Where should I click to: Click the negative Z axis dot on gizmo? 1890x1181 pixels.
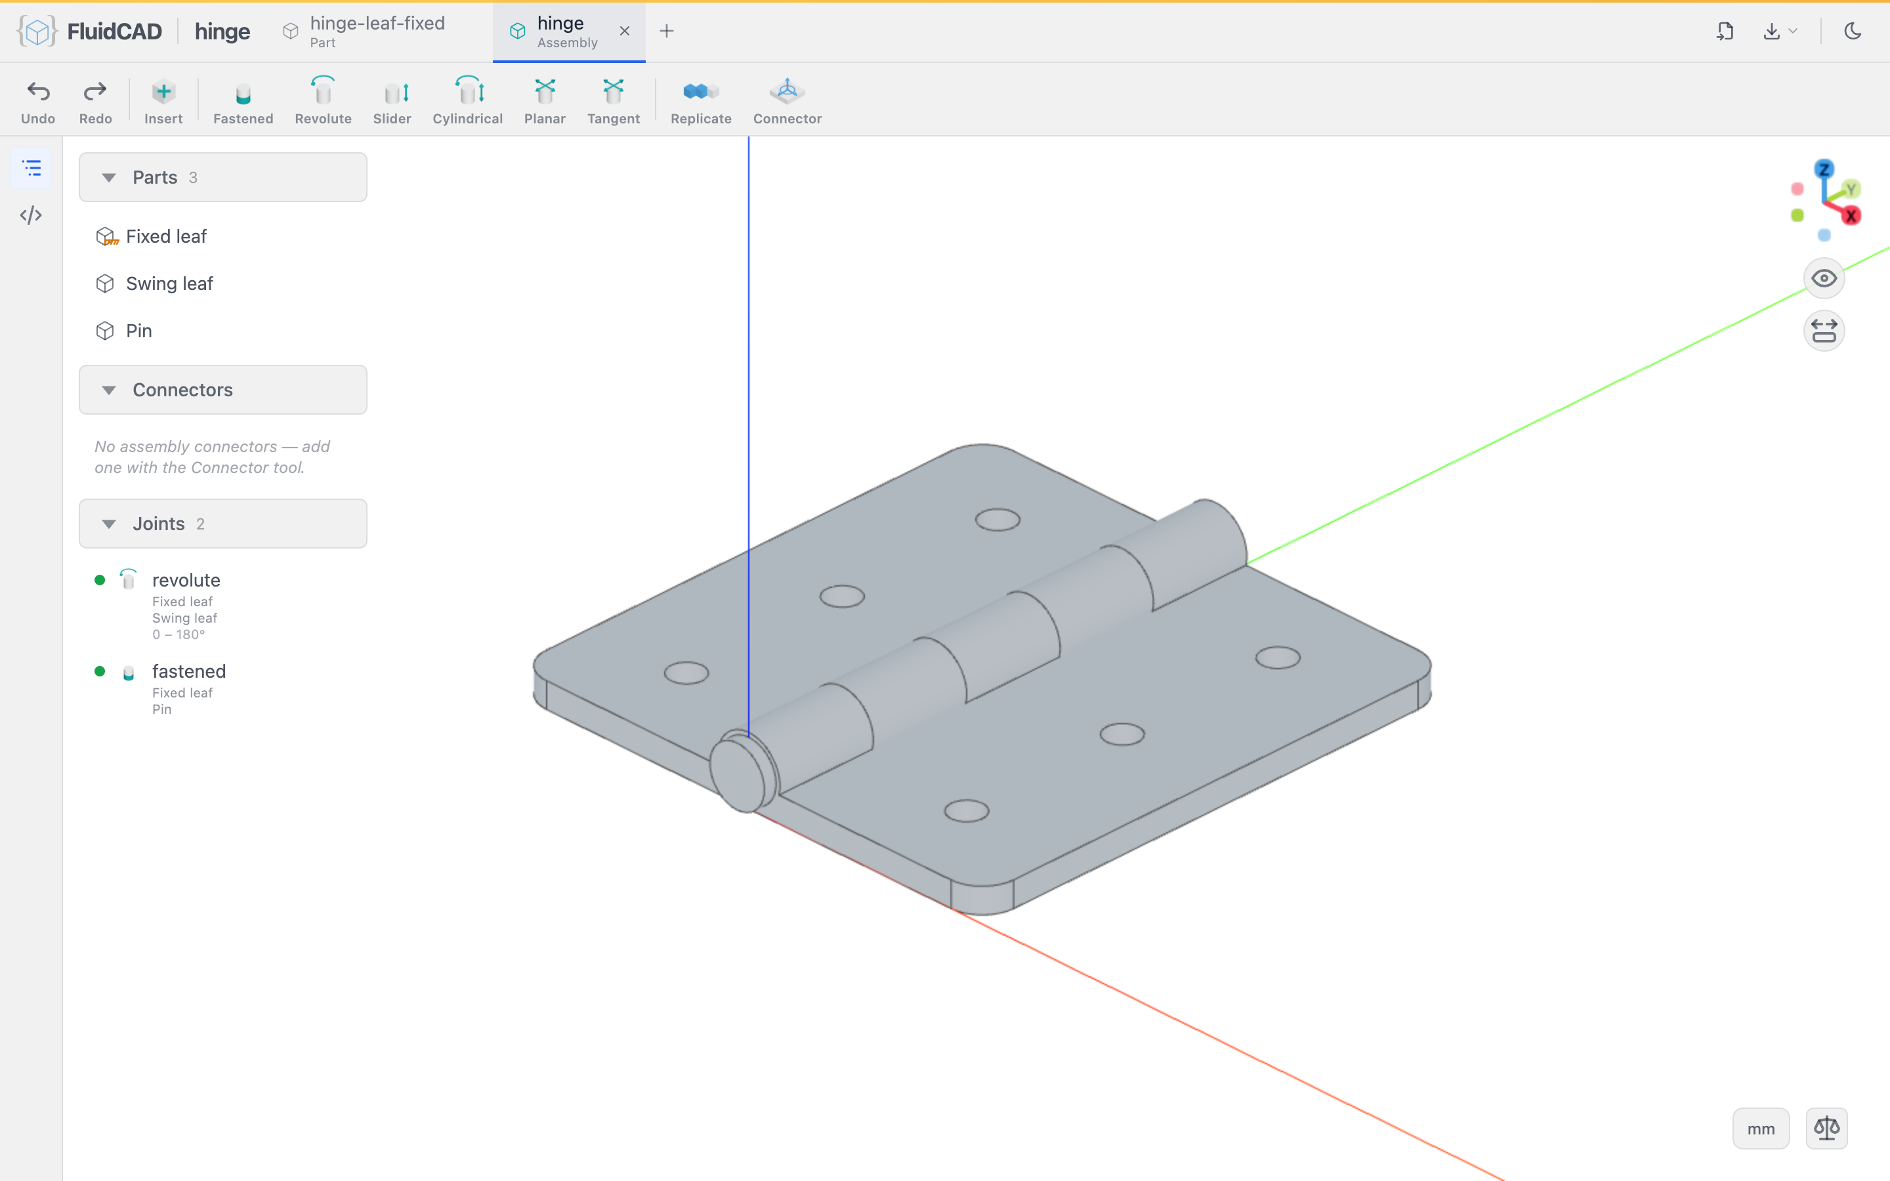pos(1824,235)
